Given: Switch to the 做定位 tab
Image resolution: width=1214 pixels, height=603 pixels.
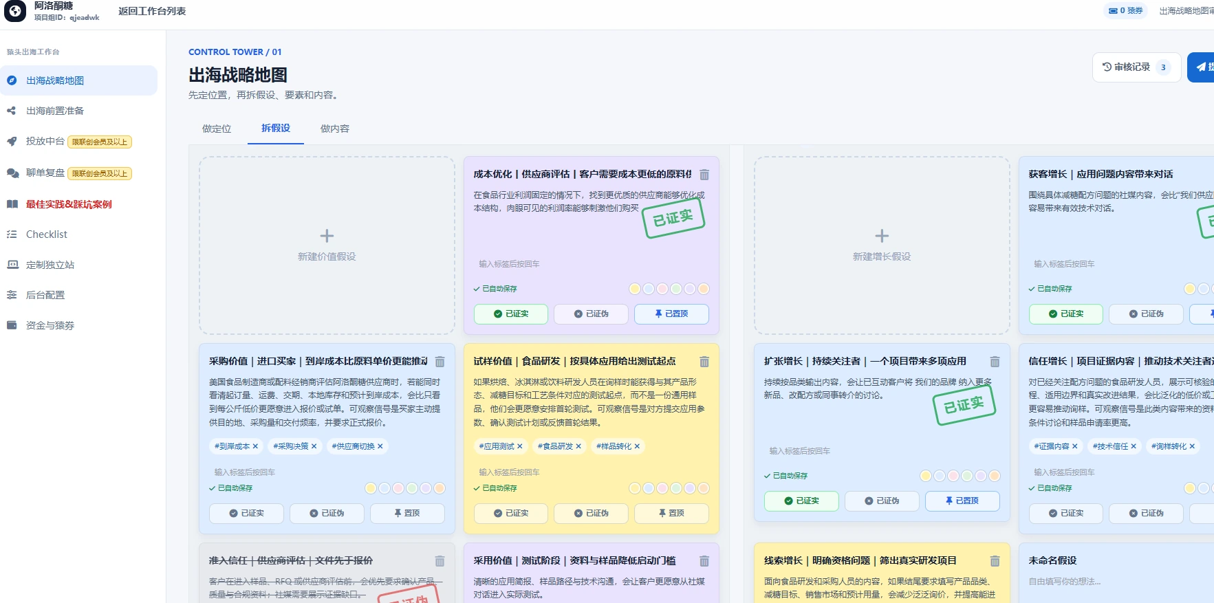Looking at the screenshot, I should tap(217, 129).
